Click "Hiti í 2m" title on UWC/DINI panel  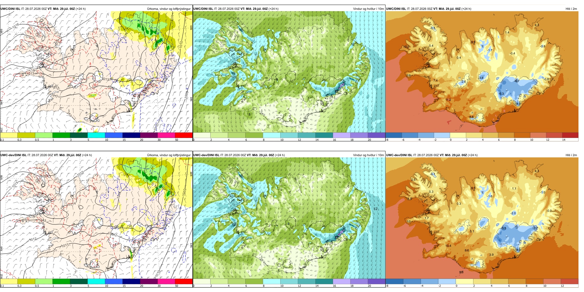[x=571, y=9]
